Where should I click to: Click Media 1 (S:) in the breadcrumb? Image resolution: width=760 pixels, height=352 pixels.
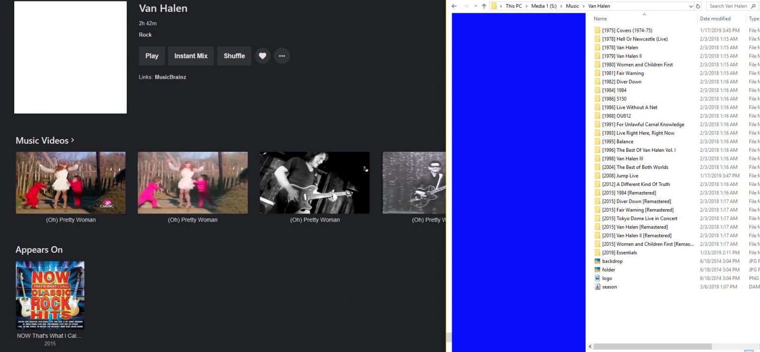tap(544, 6)
